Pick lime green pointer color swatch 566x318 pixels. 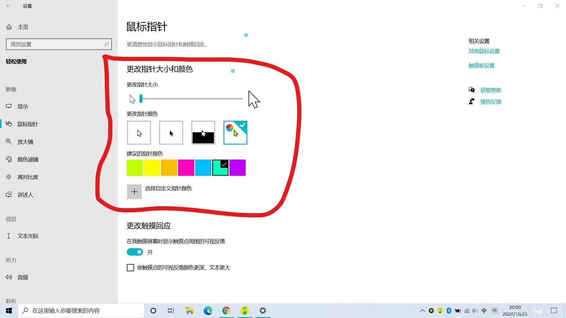coord(135,168)
